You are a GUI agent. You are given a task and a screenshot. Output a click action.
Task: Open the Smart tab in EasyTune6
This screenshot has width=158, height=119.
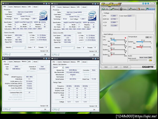142,9
